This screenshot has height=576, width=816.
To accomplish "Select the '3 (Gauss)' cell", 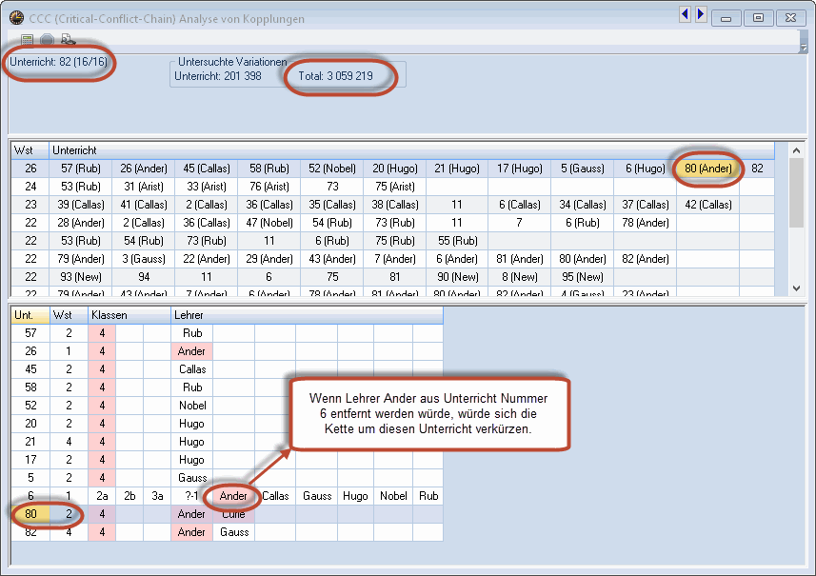I will 144,259.
